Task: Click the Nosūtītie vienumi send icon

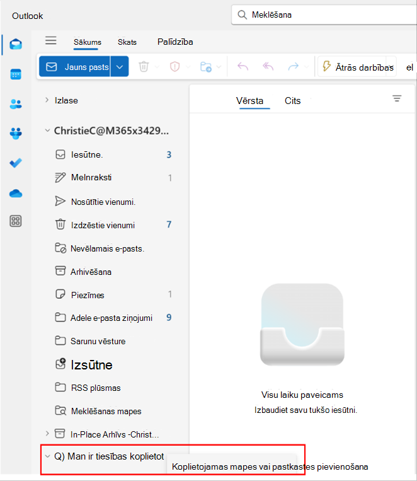Action: click(60, 201)
